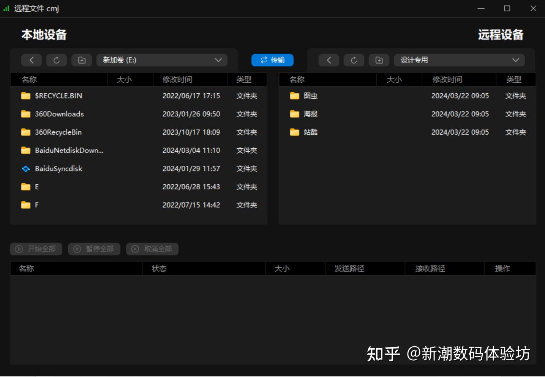Go back in remote device panel
The image size is (545, 377).
click(x=329, y=60)
